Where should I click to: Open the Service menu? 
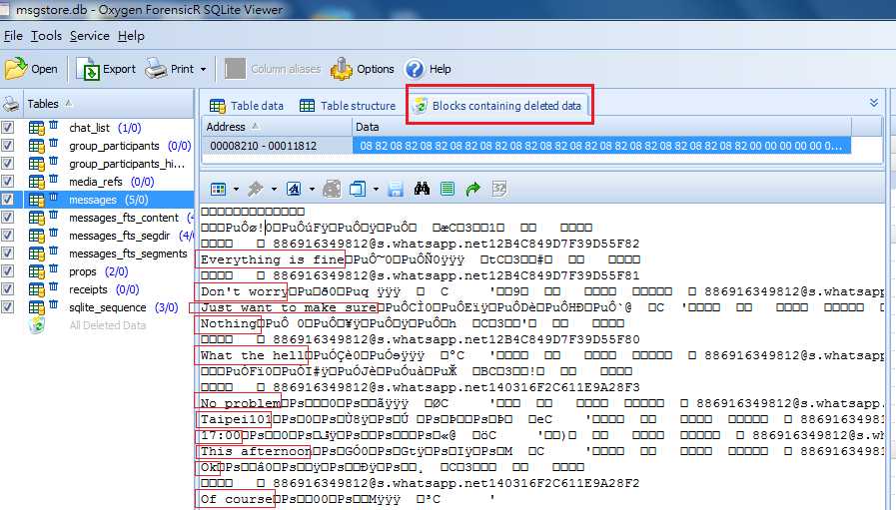click(90, 36)
